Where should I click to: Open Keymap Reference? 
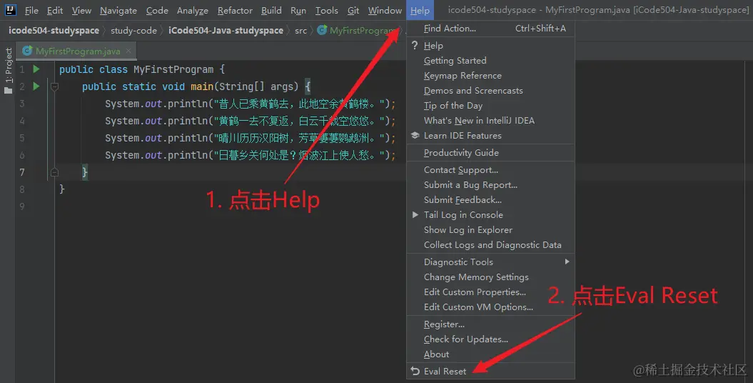491,76
